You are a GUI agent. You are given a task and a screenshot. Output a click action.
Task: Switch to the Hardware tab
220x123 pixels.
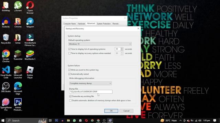[x=81, y=24]
